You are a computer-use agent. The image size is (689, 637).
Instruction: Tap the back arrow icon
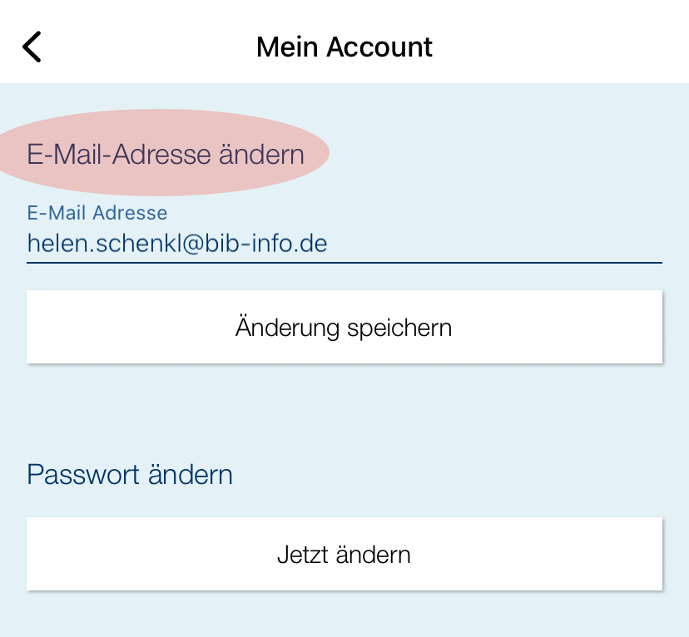point(32,47)
